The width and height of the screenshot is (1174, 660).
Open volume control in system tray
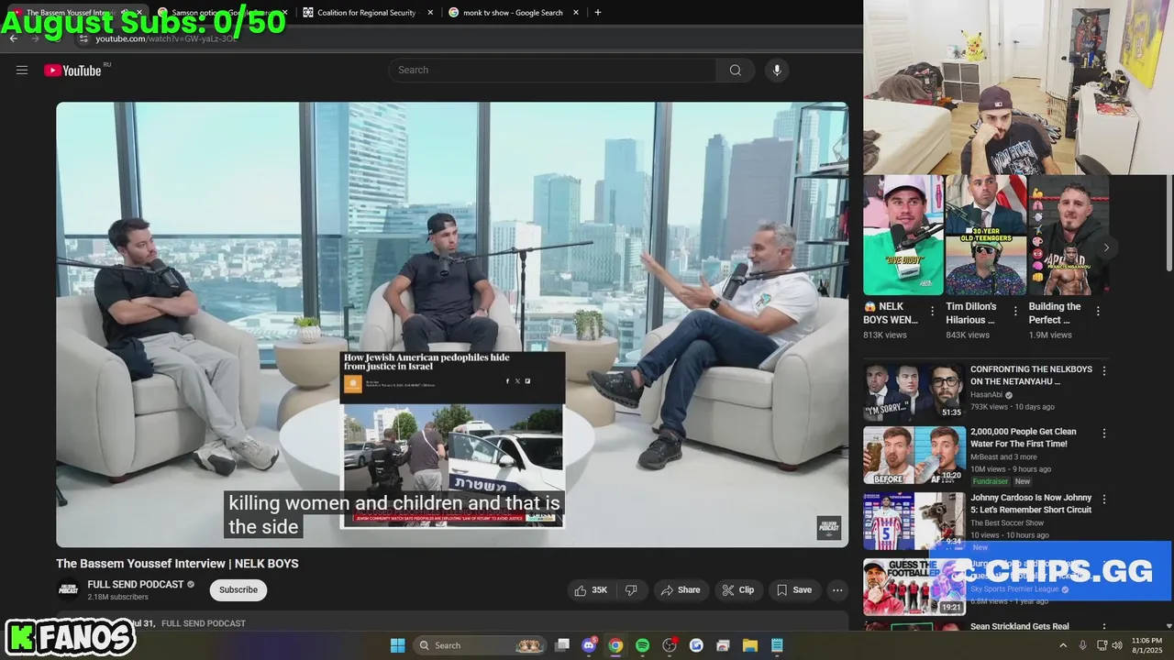pyautogui.click(x=1117, y=645)
